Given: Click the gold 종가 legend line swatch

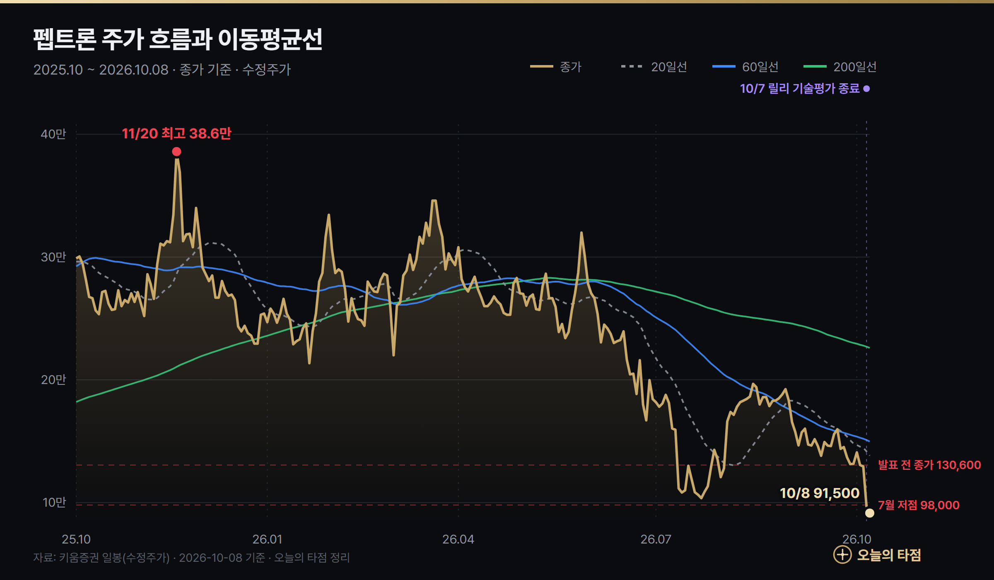Looking at the screenshot, I should click(541, 66).
